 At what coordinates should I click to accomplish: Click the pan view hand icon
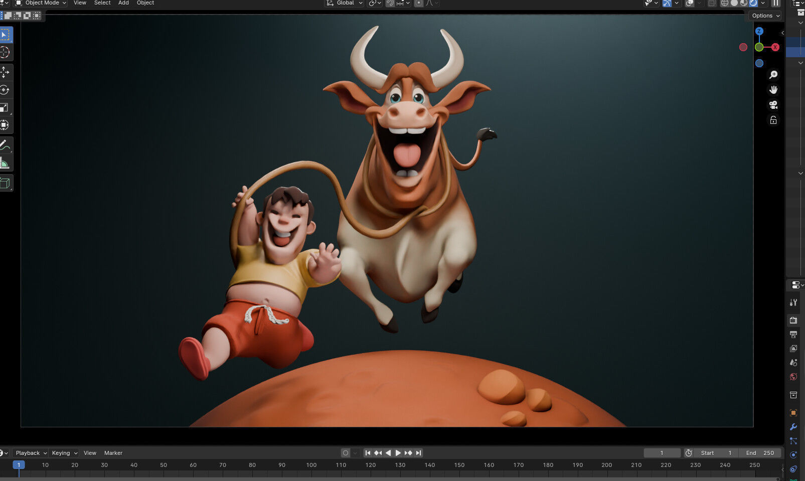click(x=773, y=90)
